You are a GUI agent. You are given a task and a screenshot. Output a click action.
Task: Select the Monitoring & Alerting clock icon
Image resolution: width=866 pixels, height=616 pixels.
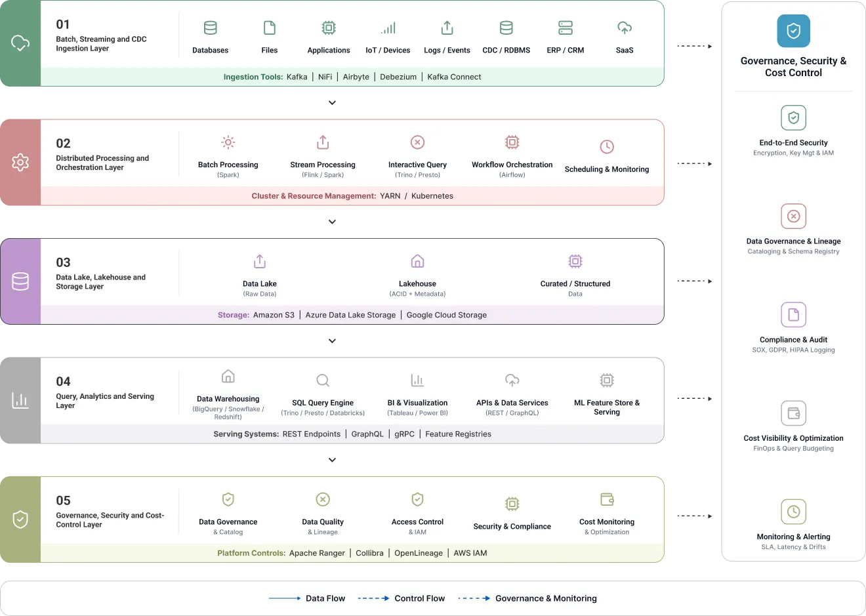click(x=794, y=512)
